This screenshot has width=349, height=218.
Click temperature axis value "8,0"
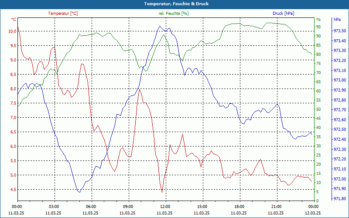(13, 89)
